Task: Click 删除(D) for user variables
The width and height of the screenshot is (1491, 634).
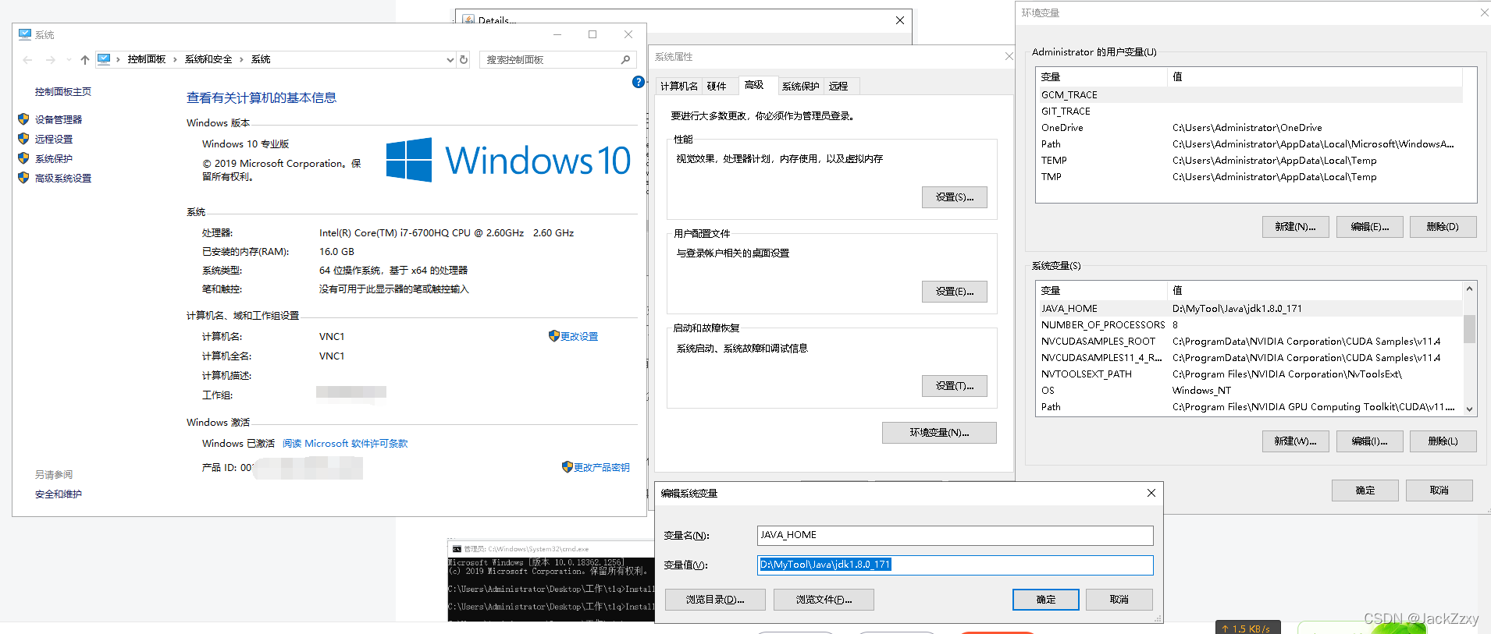Action: tap(1443, 227)
